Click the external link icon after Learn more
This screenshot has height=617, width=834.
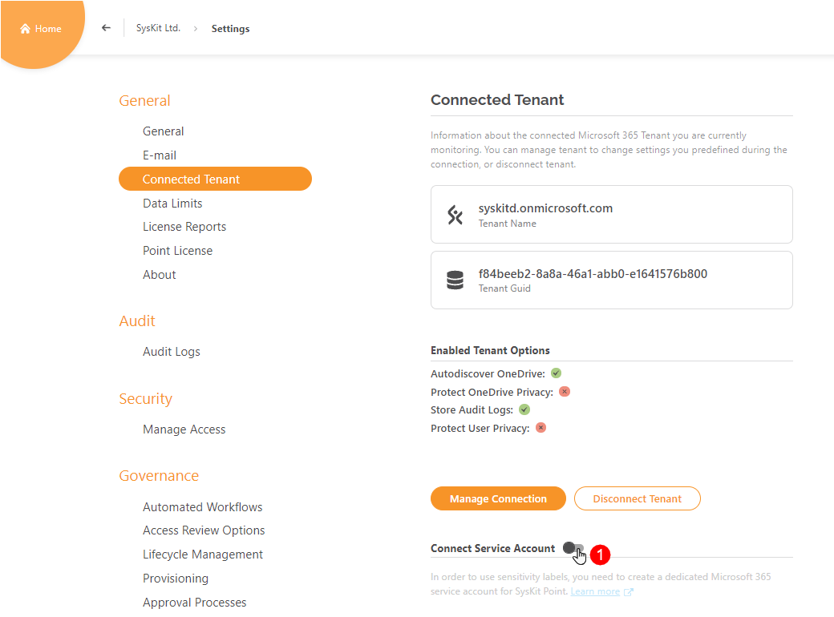click(x=628, y=592)
